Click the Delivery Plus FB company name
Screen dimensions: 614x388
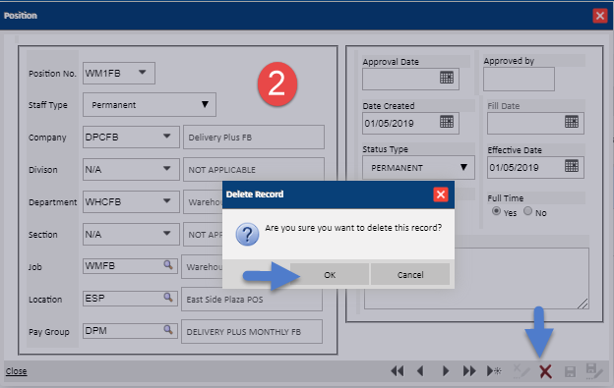coord(253,138)
